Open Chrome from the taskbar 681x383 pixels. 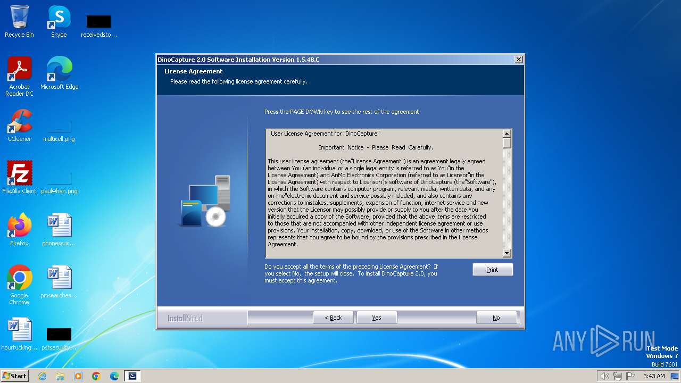coord(96,376)
